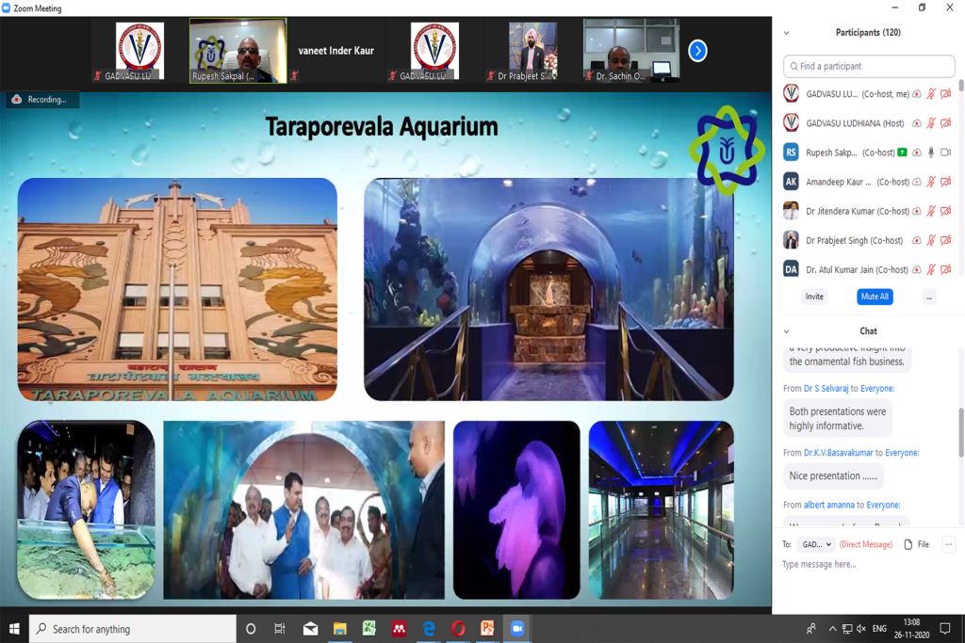Viewport: 965px width, 643px height.
Task: Click the next video thumbnails arrow
Action: pos(697,51)
